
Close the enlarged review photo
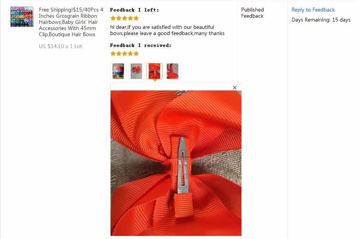[x=235, y=87]
